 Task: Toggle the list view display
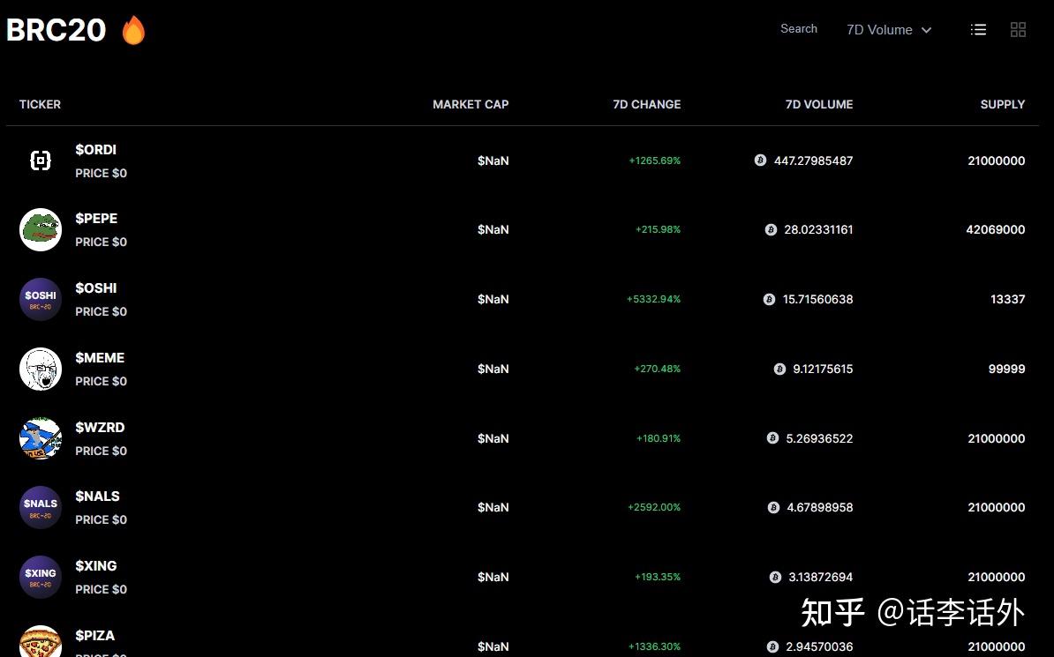tap(978, 29)
